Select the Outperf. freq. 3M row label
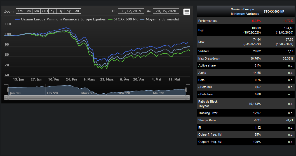The width and height of the screenshot is (296, 156). (210, 142)
